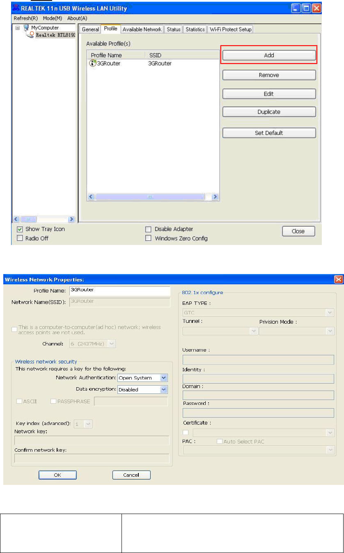The height and width of the screenshot is (553, 344).
Task: Toggle the Certificate checkbox
Action: click(186, 432)
